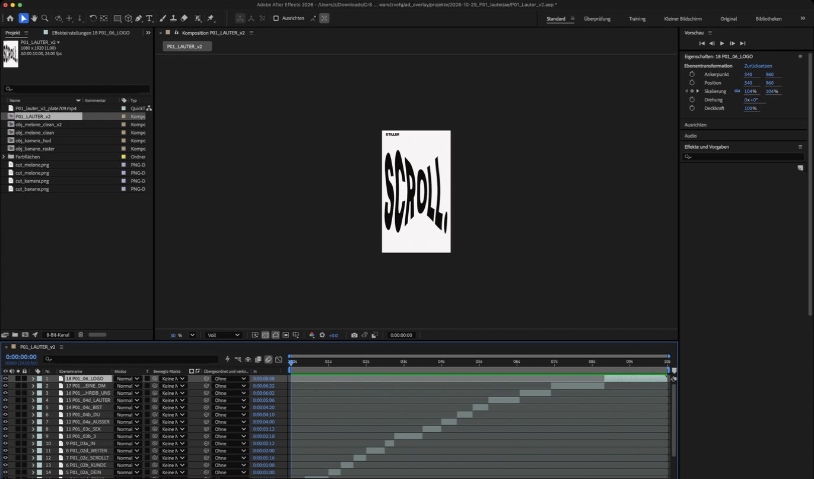
Task: Select the Hand tool
Action: (x=34, y=18)
